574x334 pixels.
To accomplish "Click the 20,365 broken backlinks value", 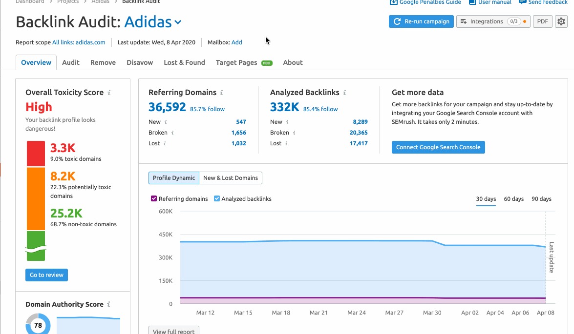I will (359, 133).
